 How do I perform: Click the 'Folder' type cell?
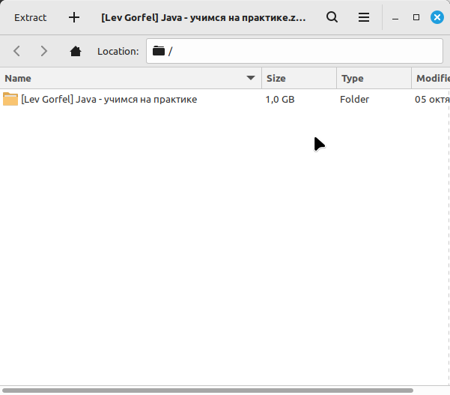(x=354, y=100)
